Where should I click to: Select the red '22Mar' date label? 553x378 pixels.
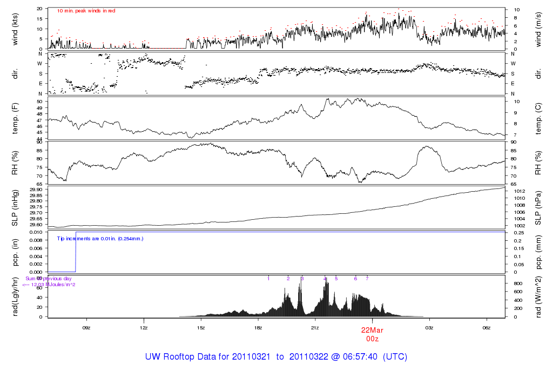tap(372, 330)
